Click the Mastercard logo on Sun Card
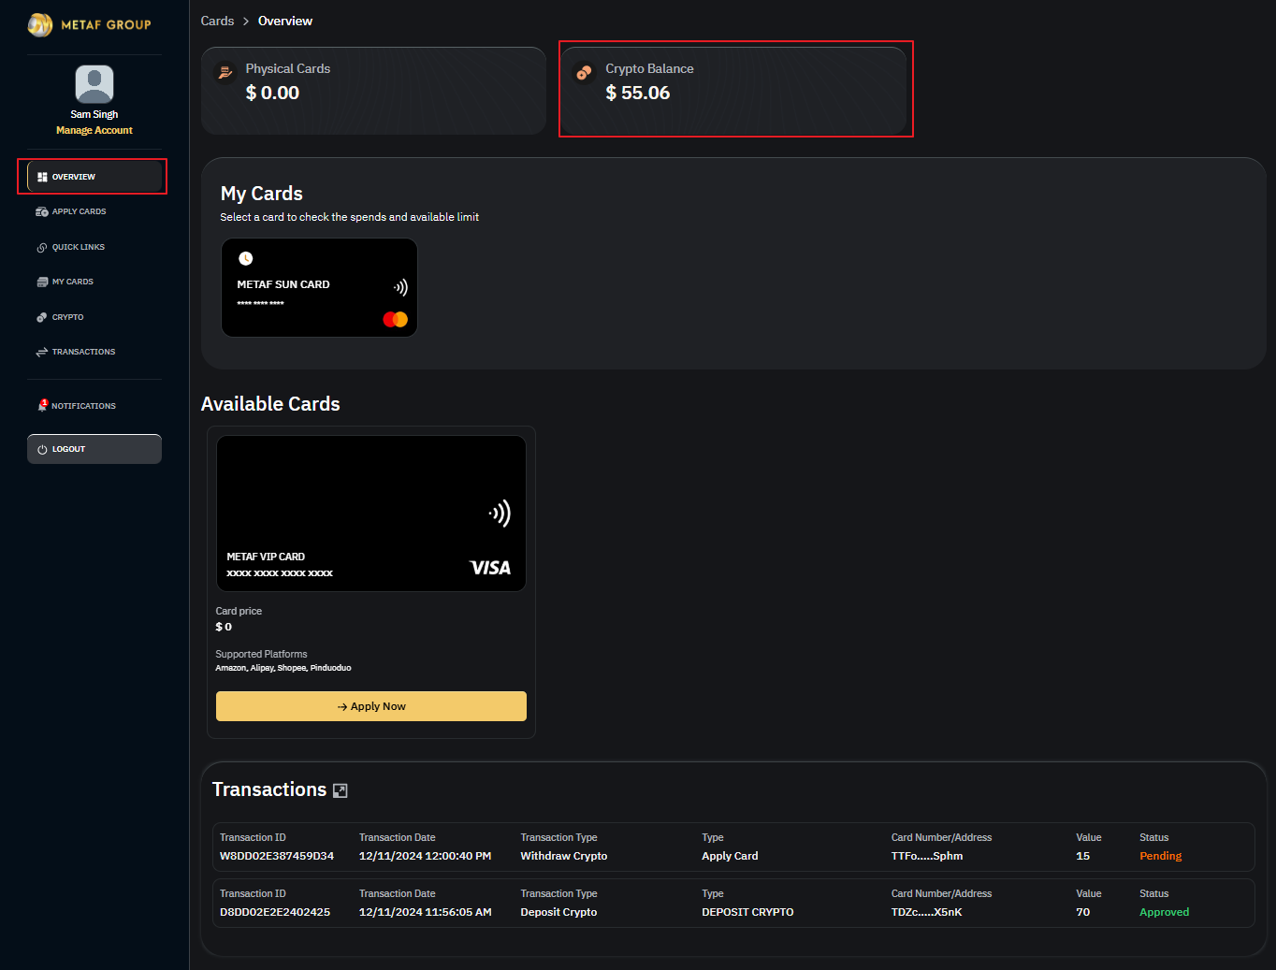Screen dimensions: 1276x970 pyautogui.click(x=396, y=319)
